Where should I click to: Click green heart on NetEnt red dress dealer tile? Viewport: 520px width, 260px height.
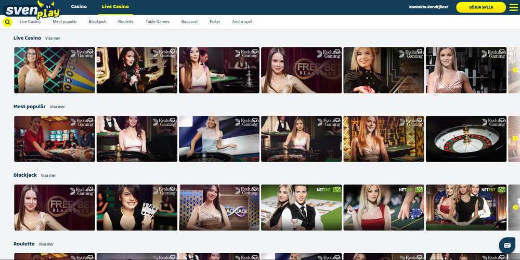pyautogui.click(x=419, y=189)
